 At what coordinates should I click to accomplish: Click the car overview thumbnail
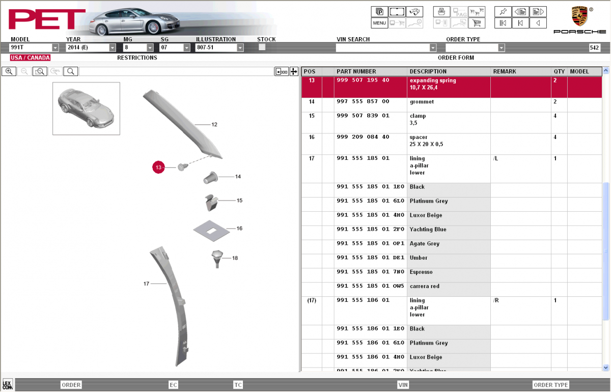[86, 108]
